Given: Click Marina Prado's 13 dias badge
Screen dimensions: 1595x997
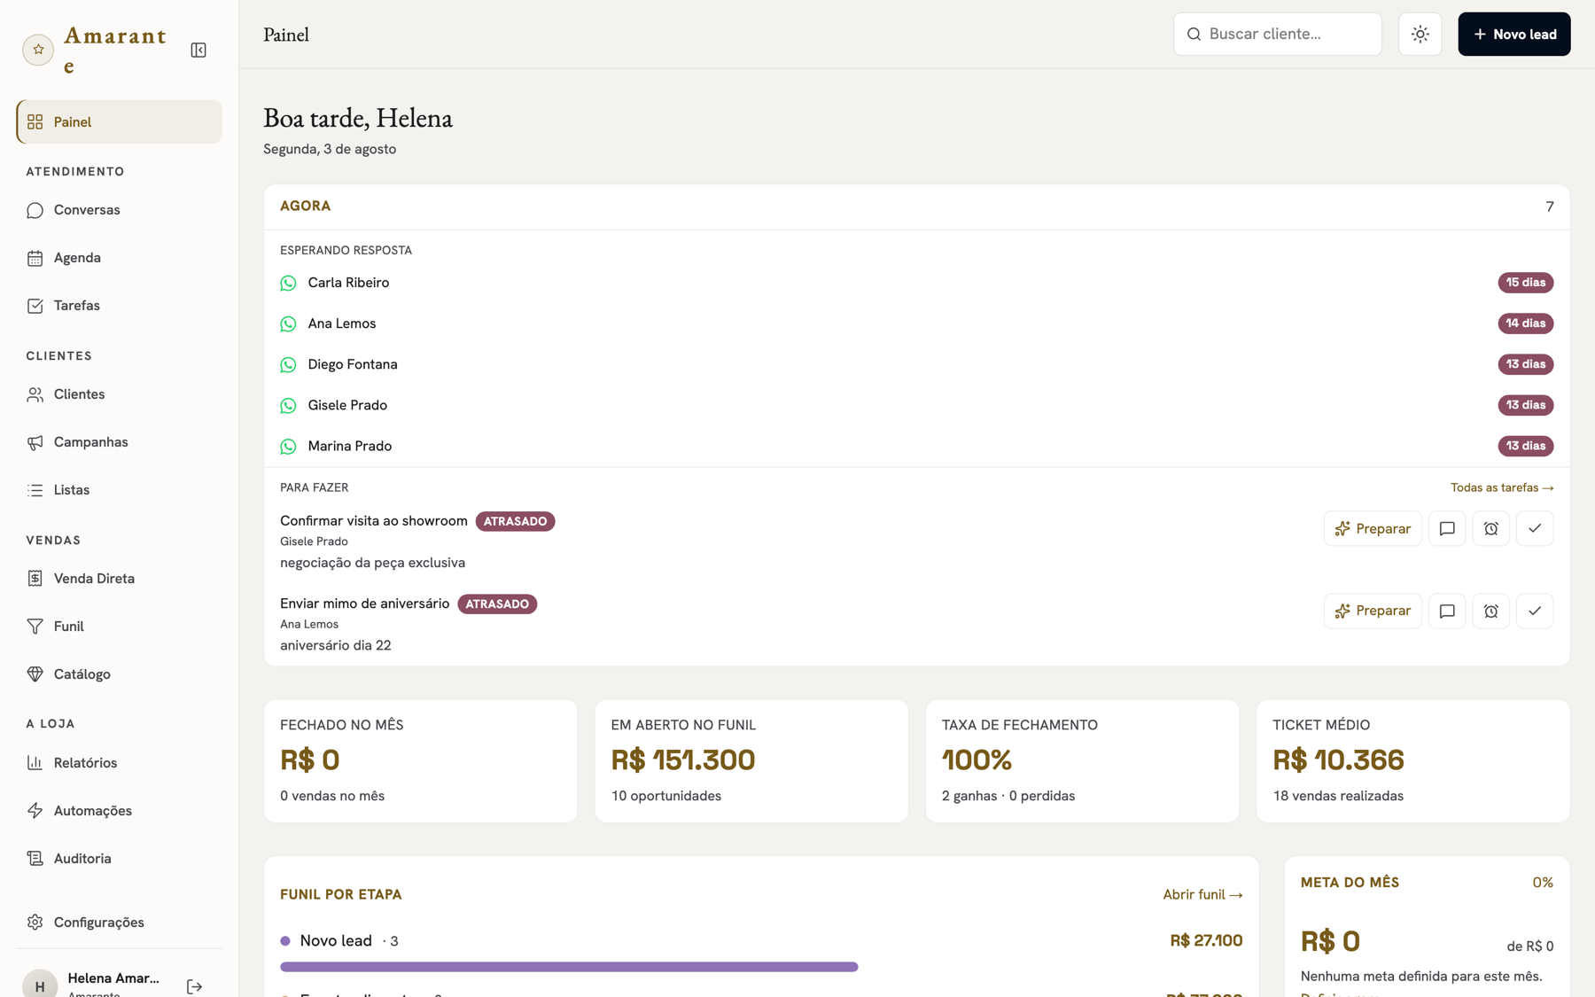Looking at the screenshot, I should [x=1525, y=446].
